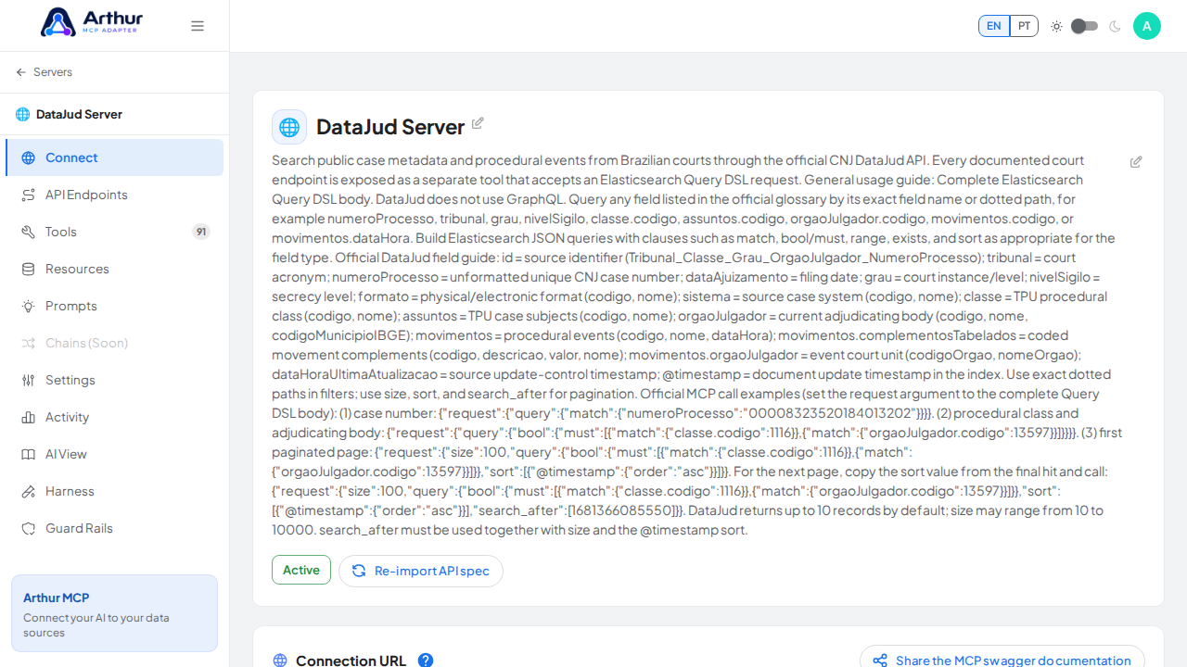The image size is (1187, 667).
Task: Edit the DataJud Server name pencil icon
Action: (x=478, y=123)
